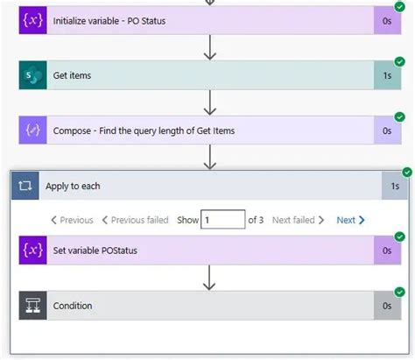Click the SharePoint Get items icon
The image size is (415, 360).
pyautogui.click(x=33, y=75)
